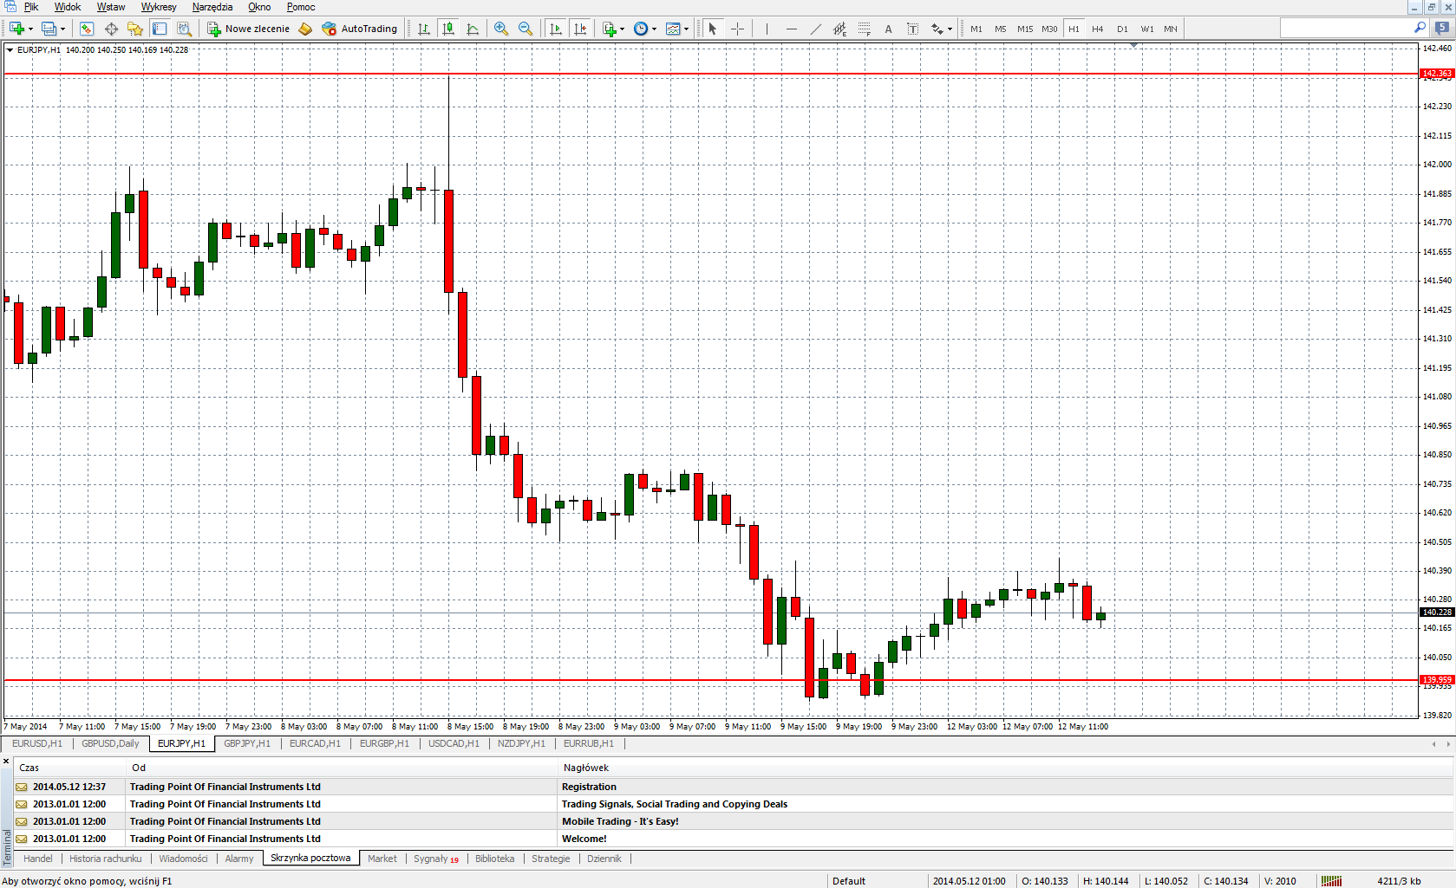1456x888 pixels.
Task: Click the Zoom In magnifier icon
Action: pyautogui.click(x=501, y=29)
